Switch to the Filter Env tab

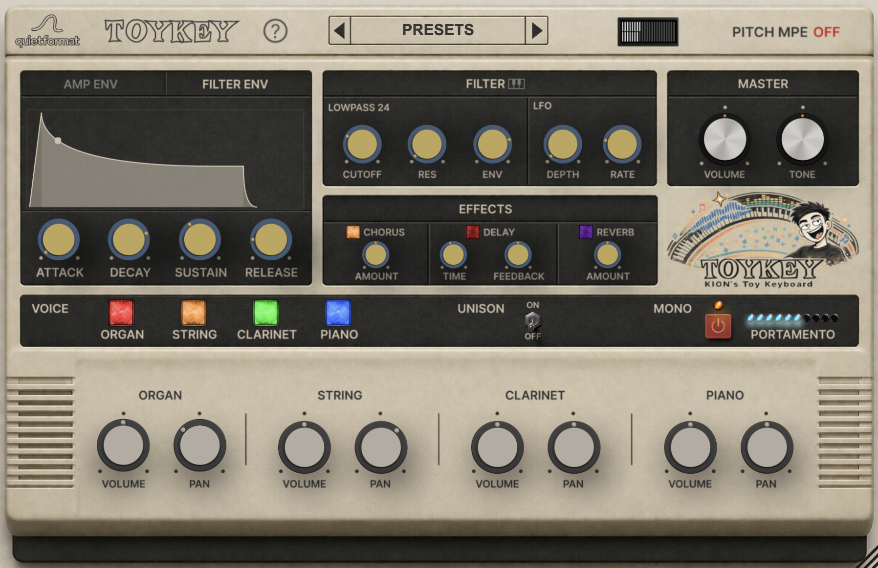point(235,84)
